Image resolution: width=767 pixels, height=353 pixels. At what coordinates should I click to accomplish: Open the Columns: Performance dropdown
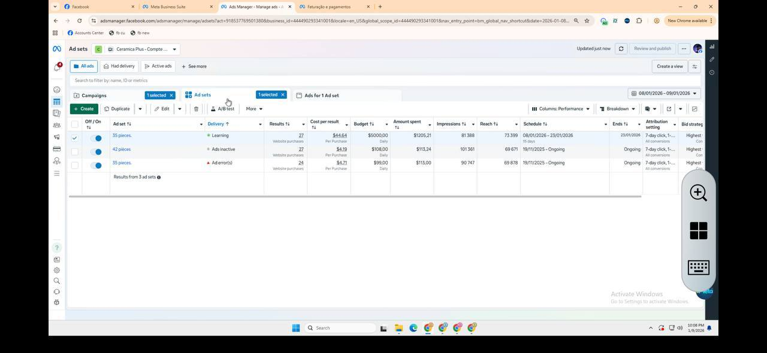(561, 109)
